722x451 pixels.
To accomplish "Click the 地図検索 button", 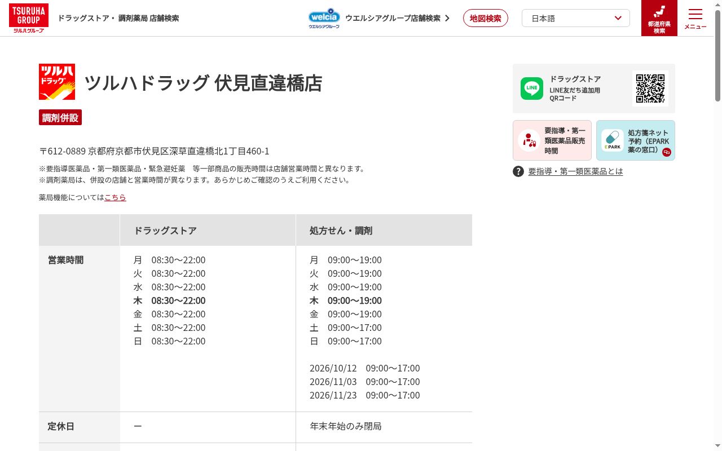I will point(486,18).
